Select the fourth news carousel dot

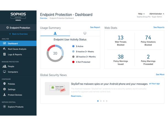pyautogui.click(x=107, y=101)
